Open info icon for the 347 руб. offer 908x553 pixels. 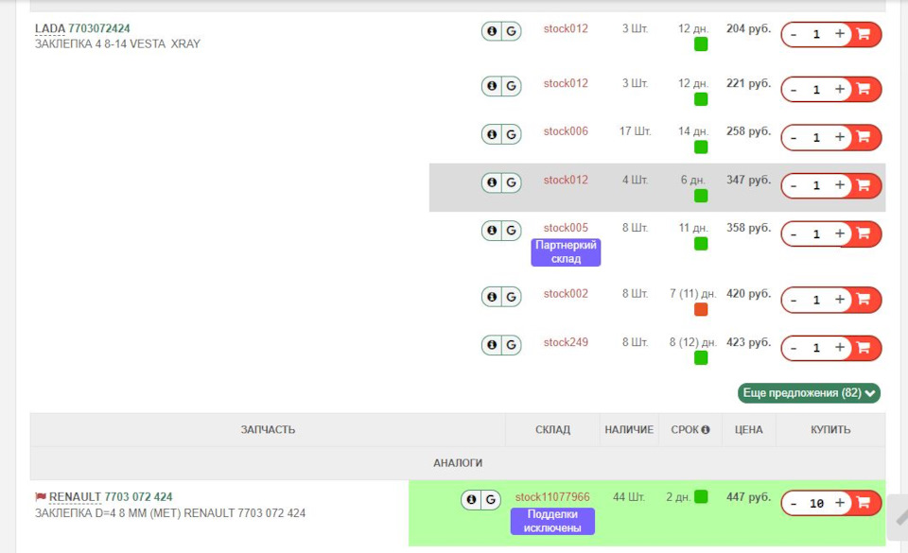[492, 182]
